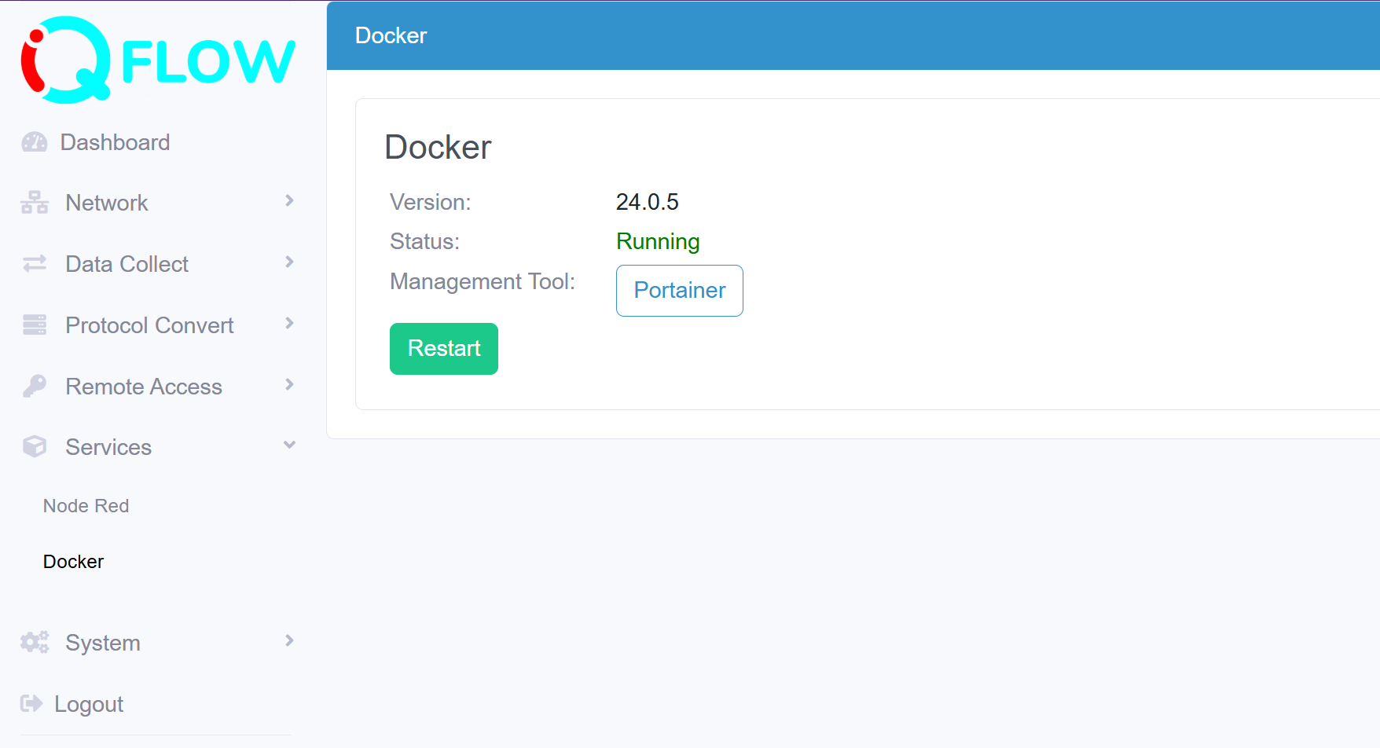This screenshot has height=748, width=1380.
Task: Expand the Data Collect section
Action: (289, 262)
